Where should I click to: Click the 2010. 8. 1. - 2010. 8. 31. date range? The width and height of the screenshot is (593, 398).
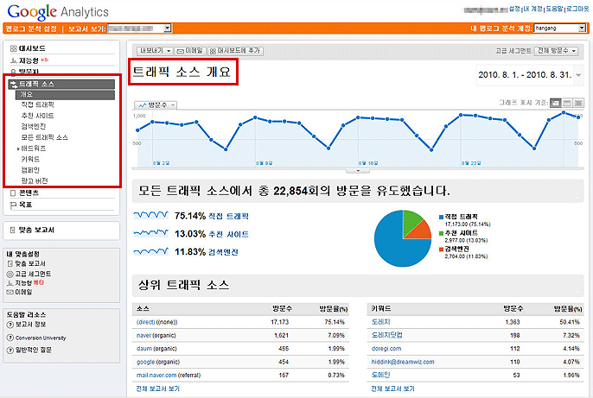click(x=525, y=75)
